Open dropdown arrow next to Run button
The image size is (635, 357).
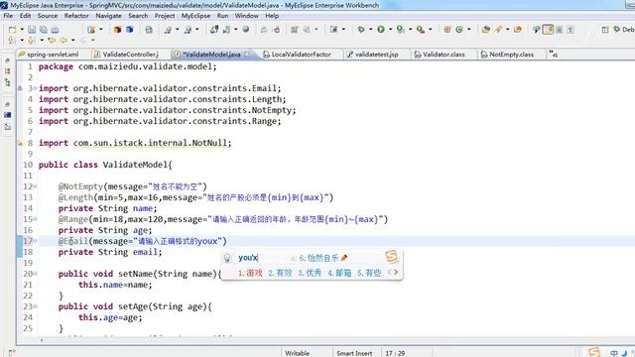tap(390, 29)
